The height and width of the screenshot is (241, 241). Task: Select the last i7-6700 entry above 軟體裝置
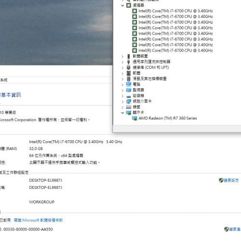coord(175,51)
